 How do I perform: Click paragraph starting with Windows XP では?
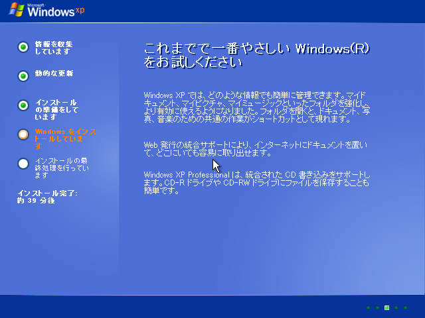click(257, 107)
